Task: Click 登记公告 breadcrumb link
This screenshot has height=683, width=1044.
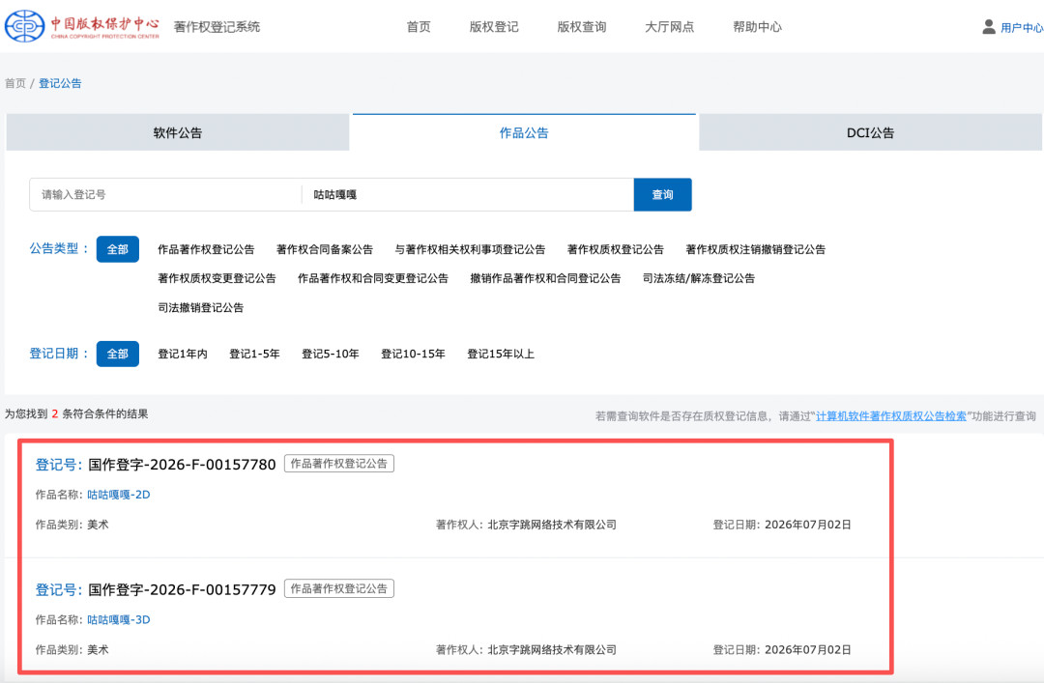Action: coord(60,83)
